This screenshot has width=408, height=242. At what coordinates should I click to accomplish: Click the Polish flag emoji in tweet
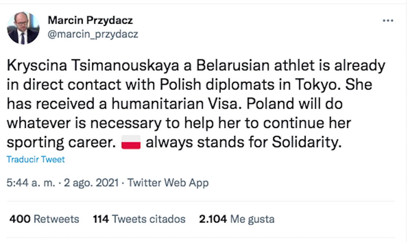pos(131,143)
